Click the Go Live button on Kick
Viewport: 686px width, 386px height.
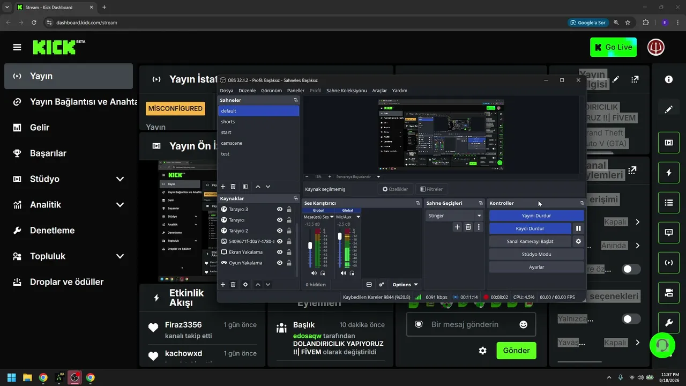[613, 47]
